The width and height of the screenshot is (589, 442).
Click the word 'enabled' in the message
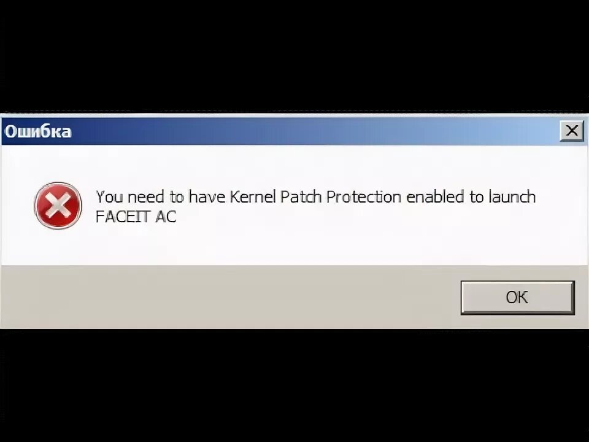pyautogui.click(x=436, y=196)
